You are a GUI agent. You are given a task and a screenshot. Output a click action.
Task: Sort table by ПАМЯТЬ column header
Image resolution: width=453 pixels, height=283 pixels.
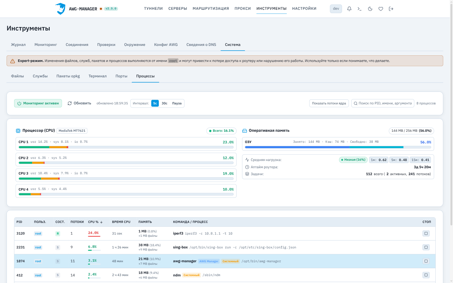(x=145, y=222)
